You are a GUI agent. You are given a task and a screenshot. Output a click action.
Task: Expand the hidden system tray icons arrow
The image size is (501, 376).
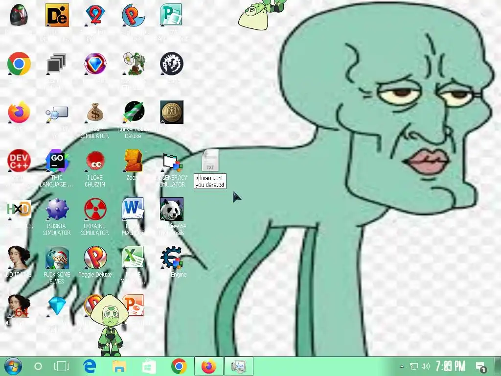tap(402, 366)
